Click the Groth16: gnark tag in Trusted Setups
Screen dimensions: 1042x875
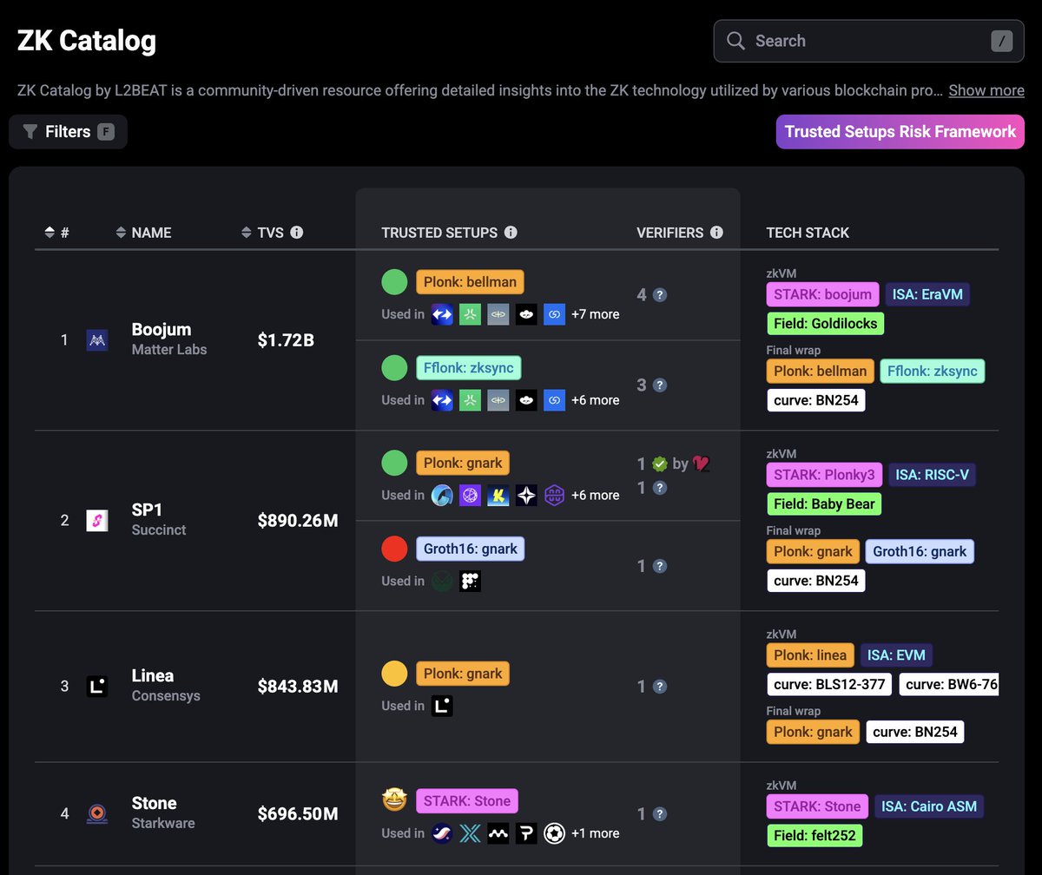[471, 549]
